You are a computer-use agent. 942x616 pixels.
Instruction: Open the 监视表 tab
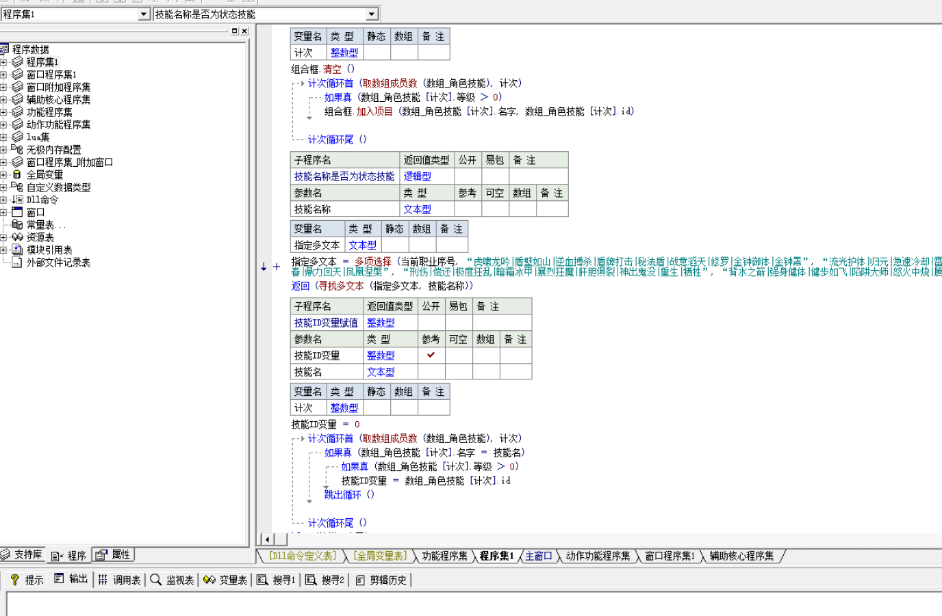[x=172, y=580]
